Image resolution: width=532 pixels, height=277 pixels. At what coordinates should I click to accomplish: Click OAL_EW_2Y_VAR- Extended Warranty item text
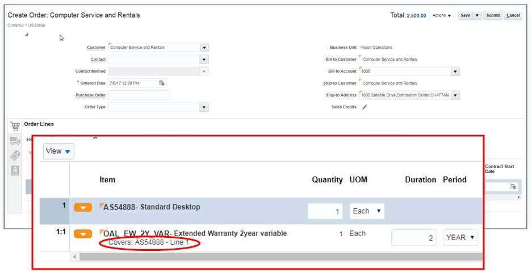click(x=195, y=233)
